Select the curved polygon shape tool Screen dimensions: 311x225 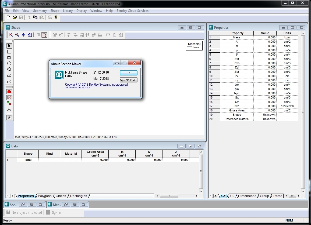[x=9, y=81]
